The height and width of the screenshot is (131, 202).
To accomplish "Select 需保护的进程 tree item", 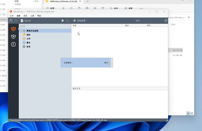I will coord(32,31).
